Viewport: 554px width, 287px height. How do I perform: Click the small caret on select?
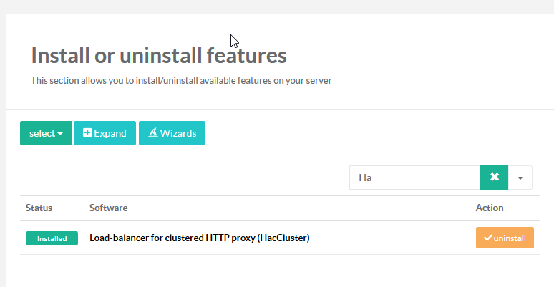tap(60, 134)
